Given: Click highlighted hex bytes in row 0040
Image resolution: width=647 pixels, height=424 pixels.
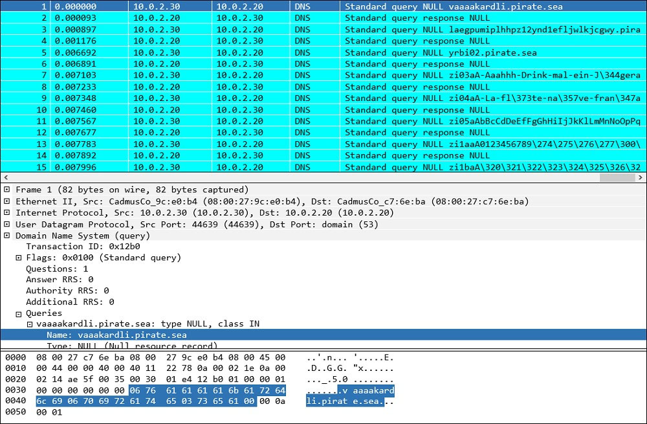Looking at the screenshot, I should point(146,401).
